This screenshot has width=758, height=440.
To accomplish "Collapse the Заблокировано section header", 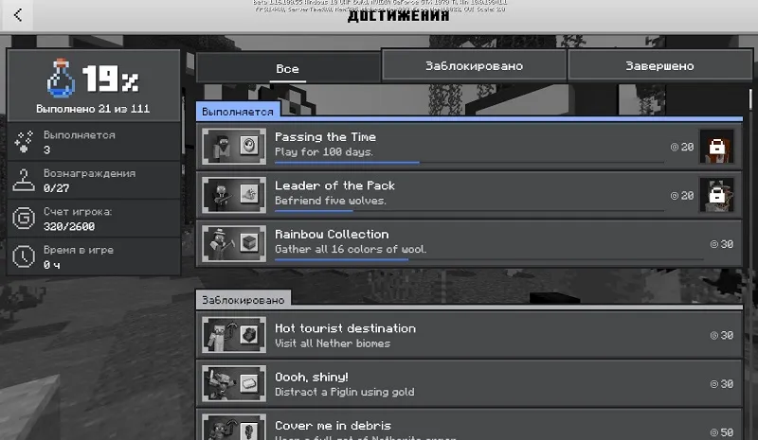I will [x=244, y=300].
